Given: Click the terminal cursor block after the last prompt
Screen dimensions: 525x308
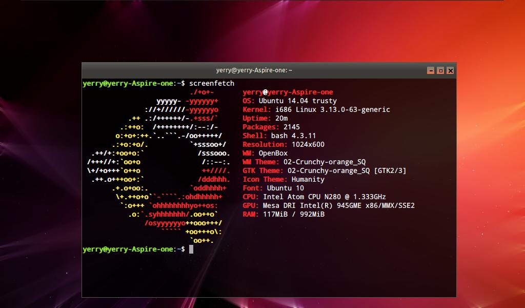Looking at the screenshot, I should [x=191, y=249].
